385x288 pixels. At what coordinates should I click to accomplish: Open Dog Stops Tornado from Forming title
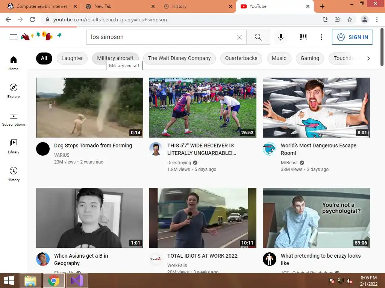click(x=93, y=145)
